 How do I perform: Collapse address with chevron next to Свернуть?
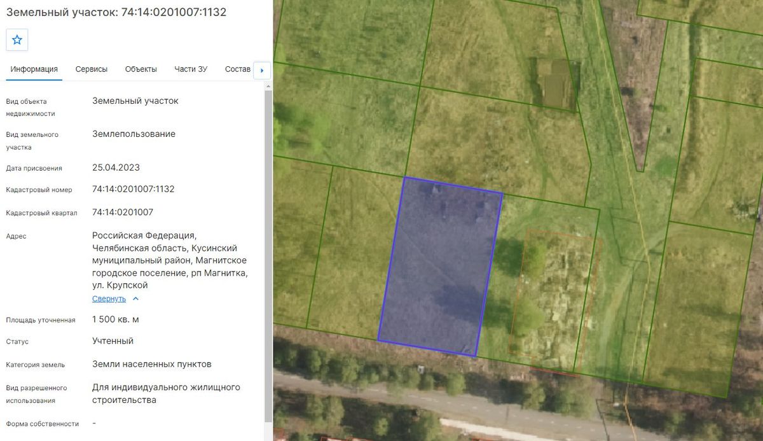pyautogui.click(x=135, y=298)
